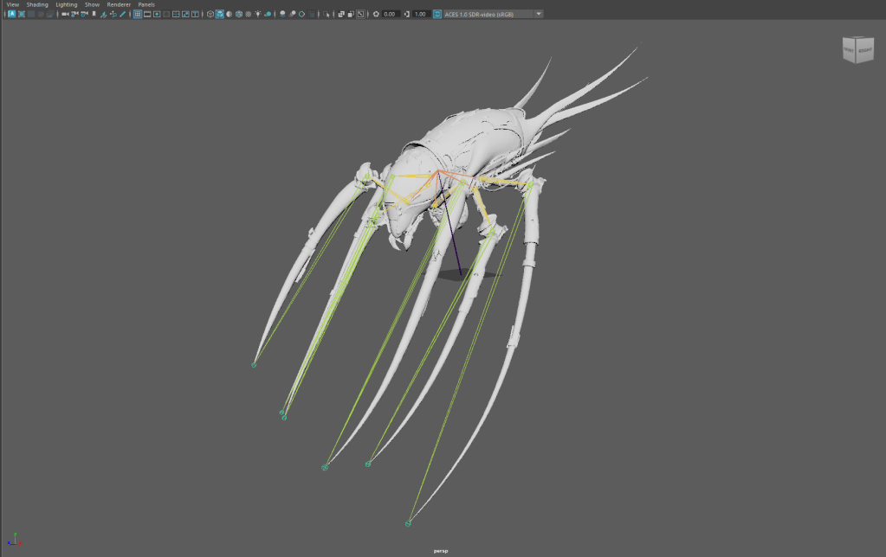Open the Shading menu
The width and height of the screenshot is (886, 557).
tap(37, 4)
